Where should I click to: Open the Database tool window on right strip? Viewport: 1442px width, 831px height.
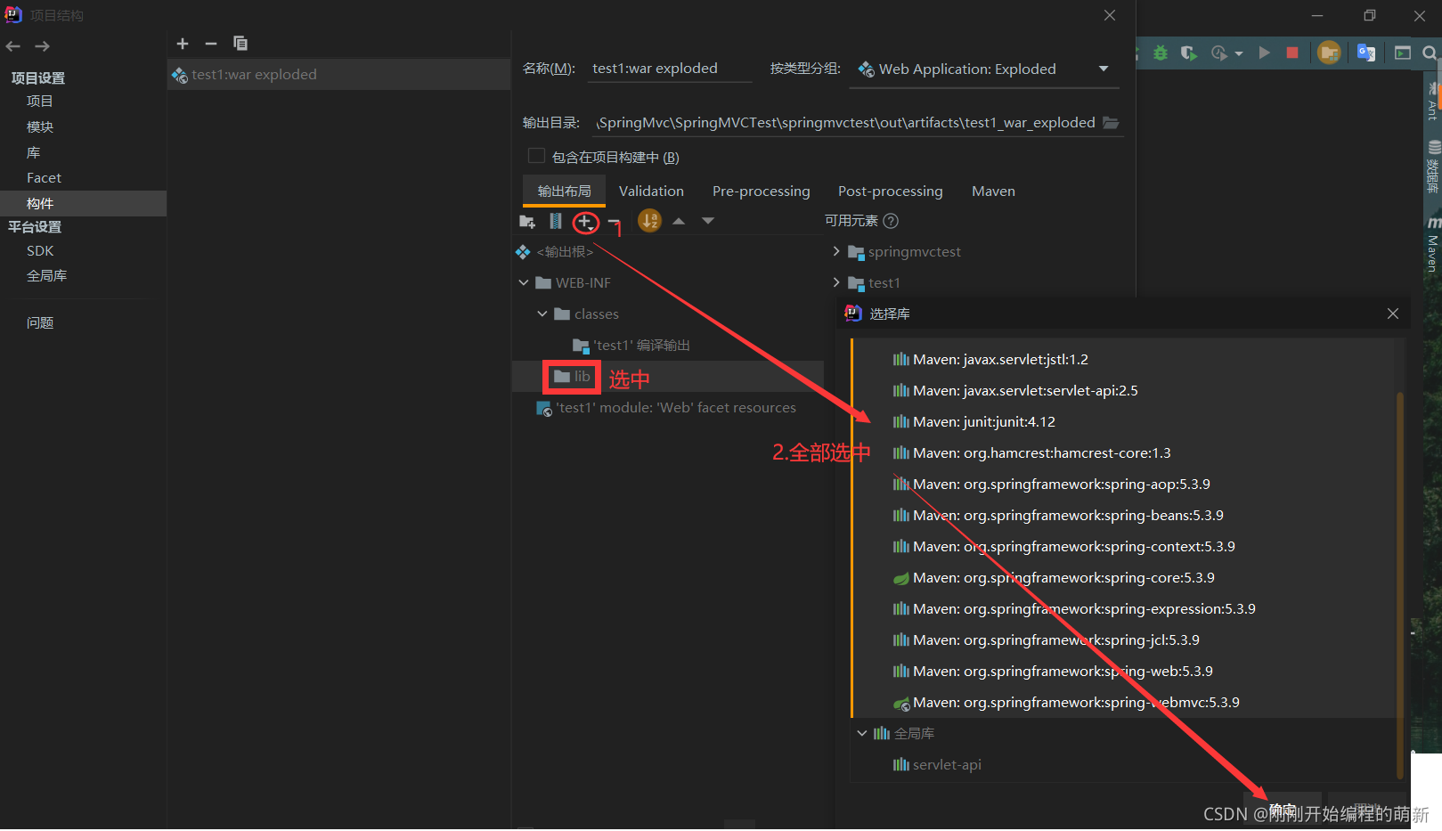tap(1433, 167)
